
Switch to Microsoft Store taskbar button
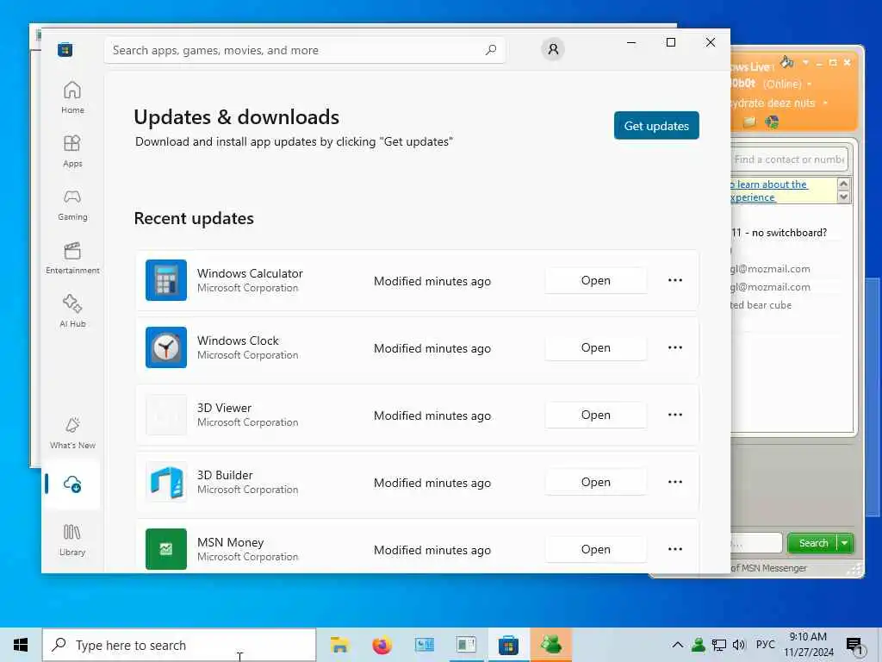[508, 645]
